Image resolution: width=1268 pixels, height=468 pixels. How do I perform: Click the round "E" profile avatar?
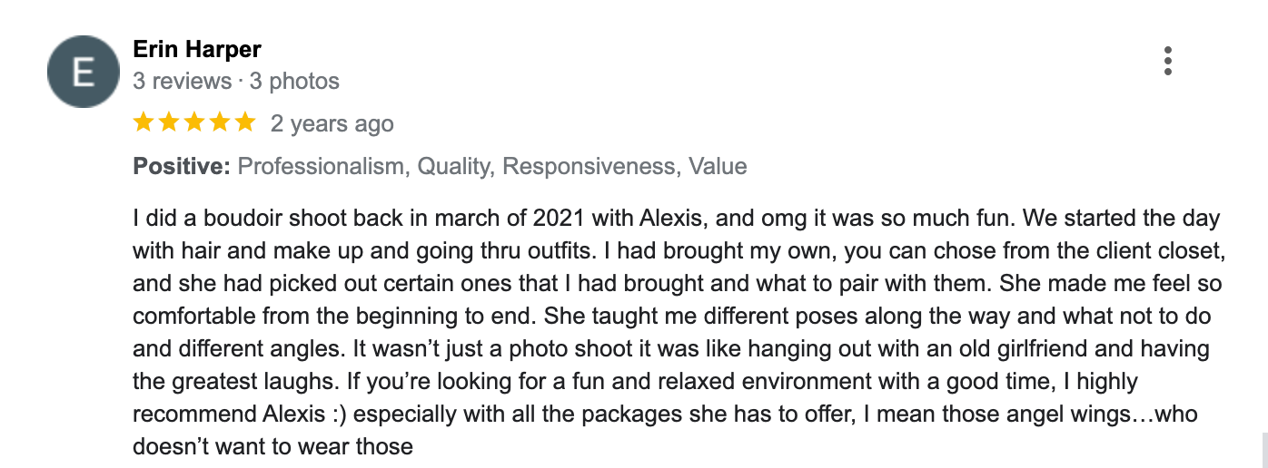tap(84, 72)
